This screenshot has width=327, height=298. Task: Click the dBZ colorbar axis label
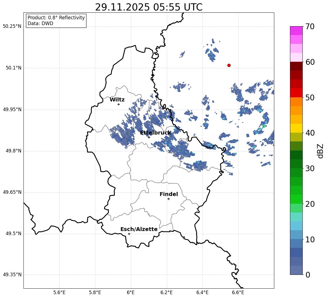321,151
